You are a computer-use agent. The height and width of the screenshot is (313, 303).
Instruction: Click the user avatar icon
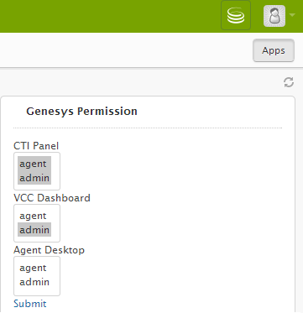[x=274, y=16]
